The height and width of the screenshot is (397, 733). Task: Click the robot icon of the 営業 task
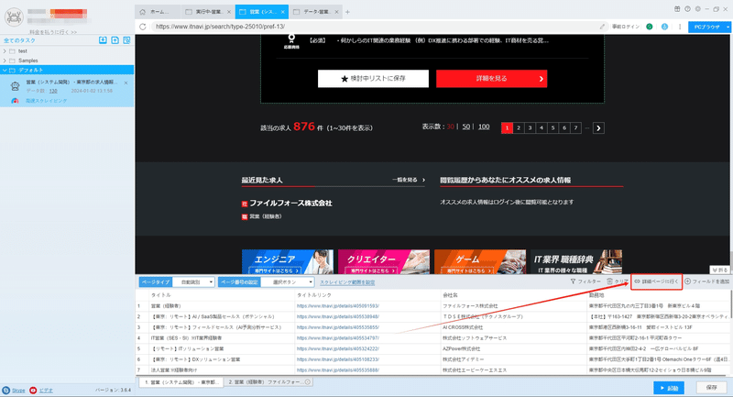16,86
